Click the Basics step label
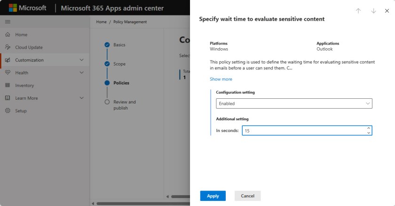395x206 pixels. (x=119, y=44)
